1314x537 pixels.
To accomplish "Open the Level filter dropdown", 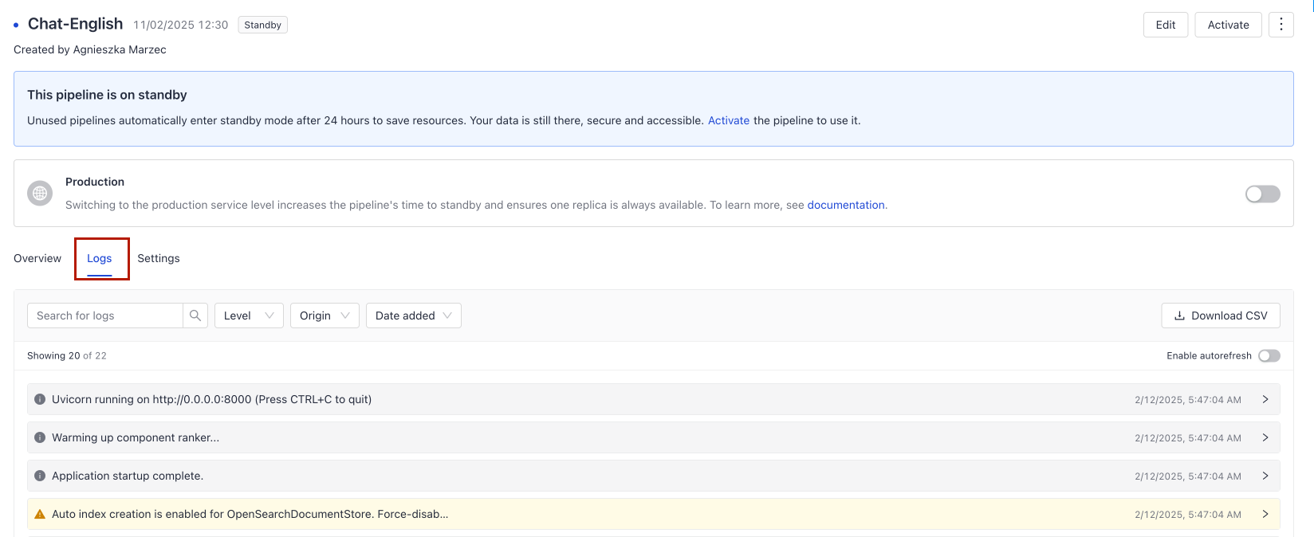I will point(249,316).
